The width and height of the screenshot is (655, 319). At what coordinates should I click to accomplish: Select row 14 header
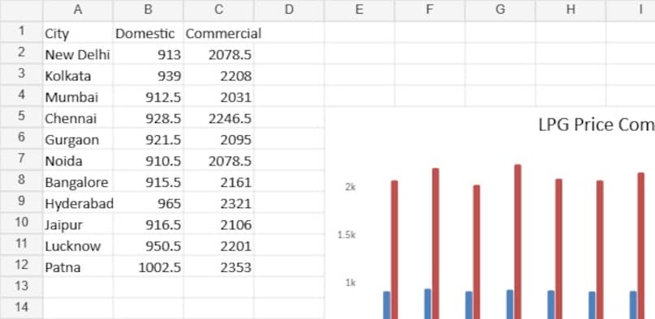[21, 308]
